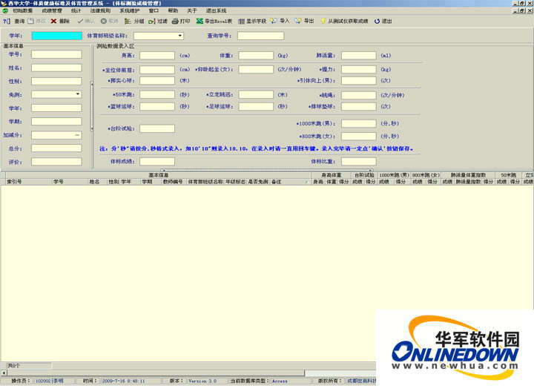
Task: Click the 仰卧起坐(女) input field
Action: (x=256, y=70)
